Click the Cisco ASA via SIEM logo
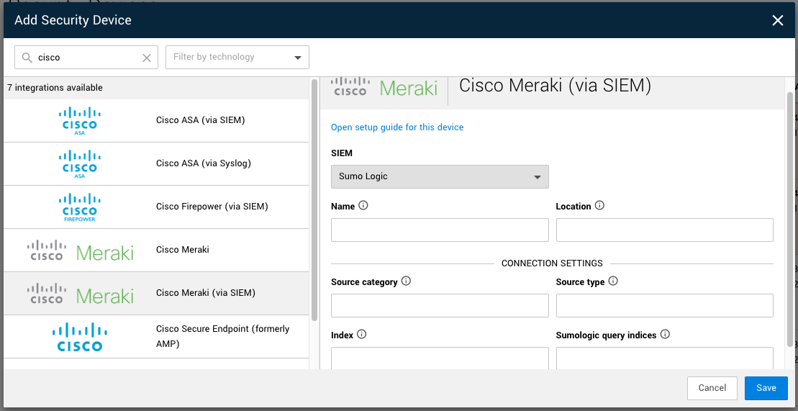Image resolution: width=798 pixels, height=411 pixels. pyautogui.click(x=79, y=121)
